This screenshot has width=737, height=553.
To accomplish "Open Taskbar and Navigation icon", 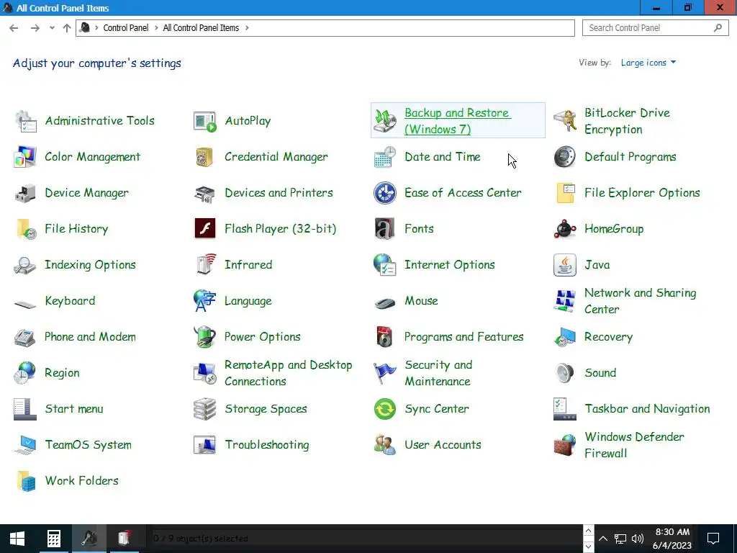I will (x=565, y=409).
